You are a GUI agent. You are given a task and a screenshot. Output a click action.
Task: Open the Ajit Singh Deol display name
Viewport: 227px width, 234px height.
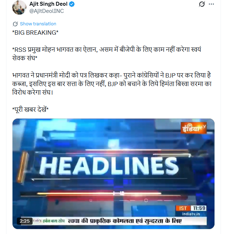pos(48,4)
